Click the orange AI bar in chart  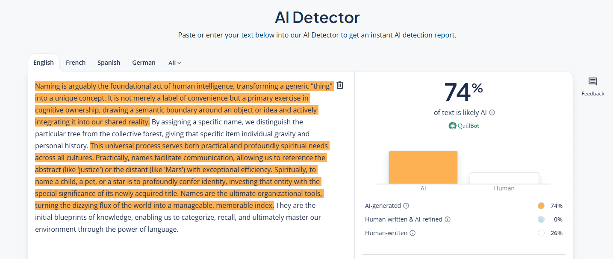click(x=423, y=167)
